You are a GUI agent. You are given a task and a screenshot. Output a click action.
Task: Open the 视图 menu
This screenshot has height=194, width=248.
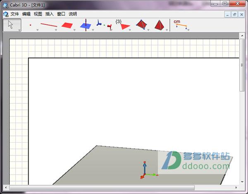click(38, 14)
